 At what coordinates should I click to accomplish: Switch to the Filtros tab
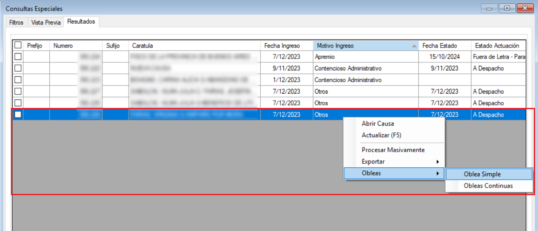click(16, 22)
